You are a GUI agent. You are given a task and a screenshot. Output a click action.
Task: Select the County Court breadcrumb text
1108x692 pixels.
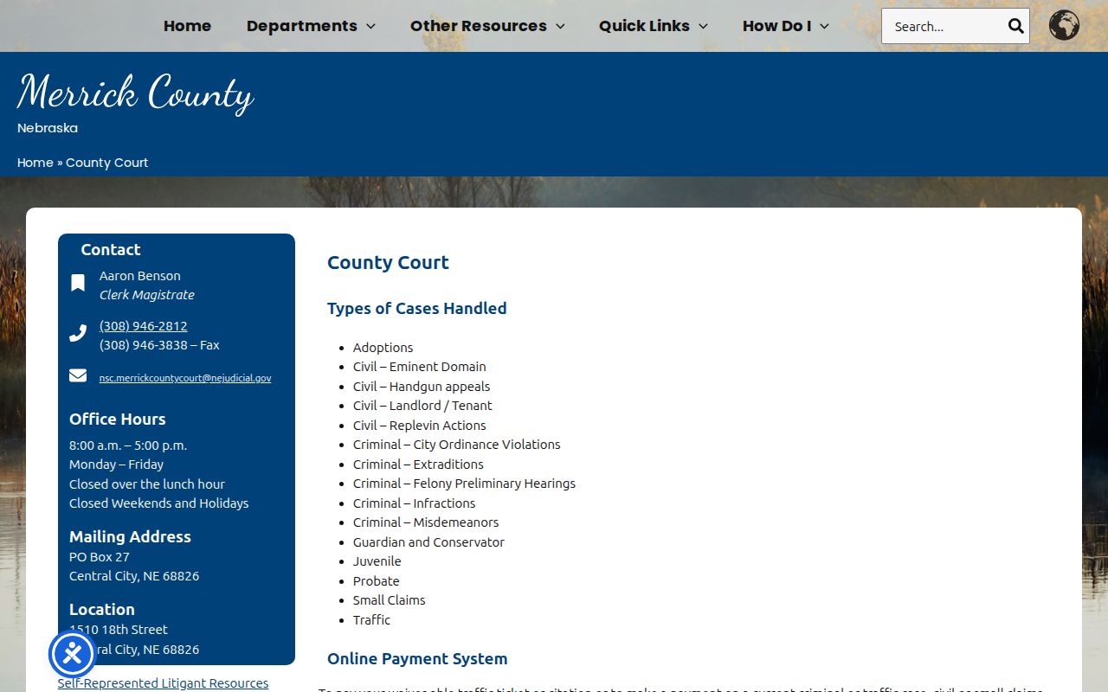click(x=107, y=163)
